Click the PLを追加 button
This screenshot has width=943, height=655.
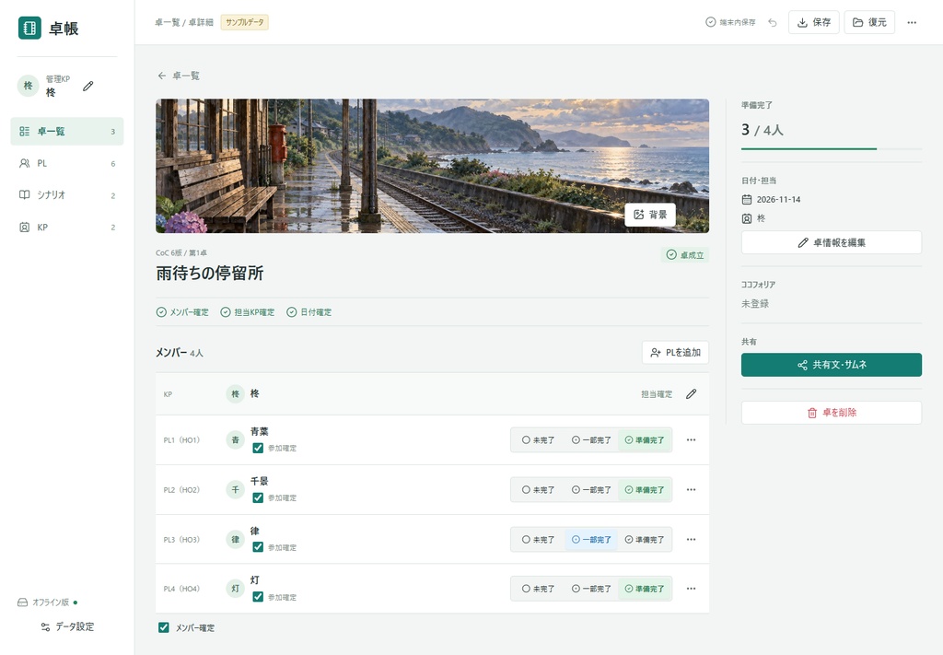tap(675, 353)
